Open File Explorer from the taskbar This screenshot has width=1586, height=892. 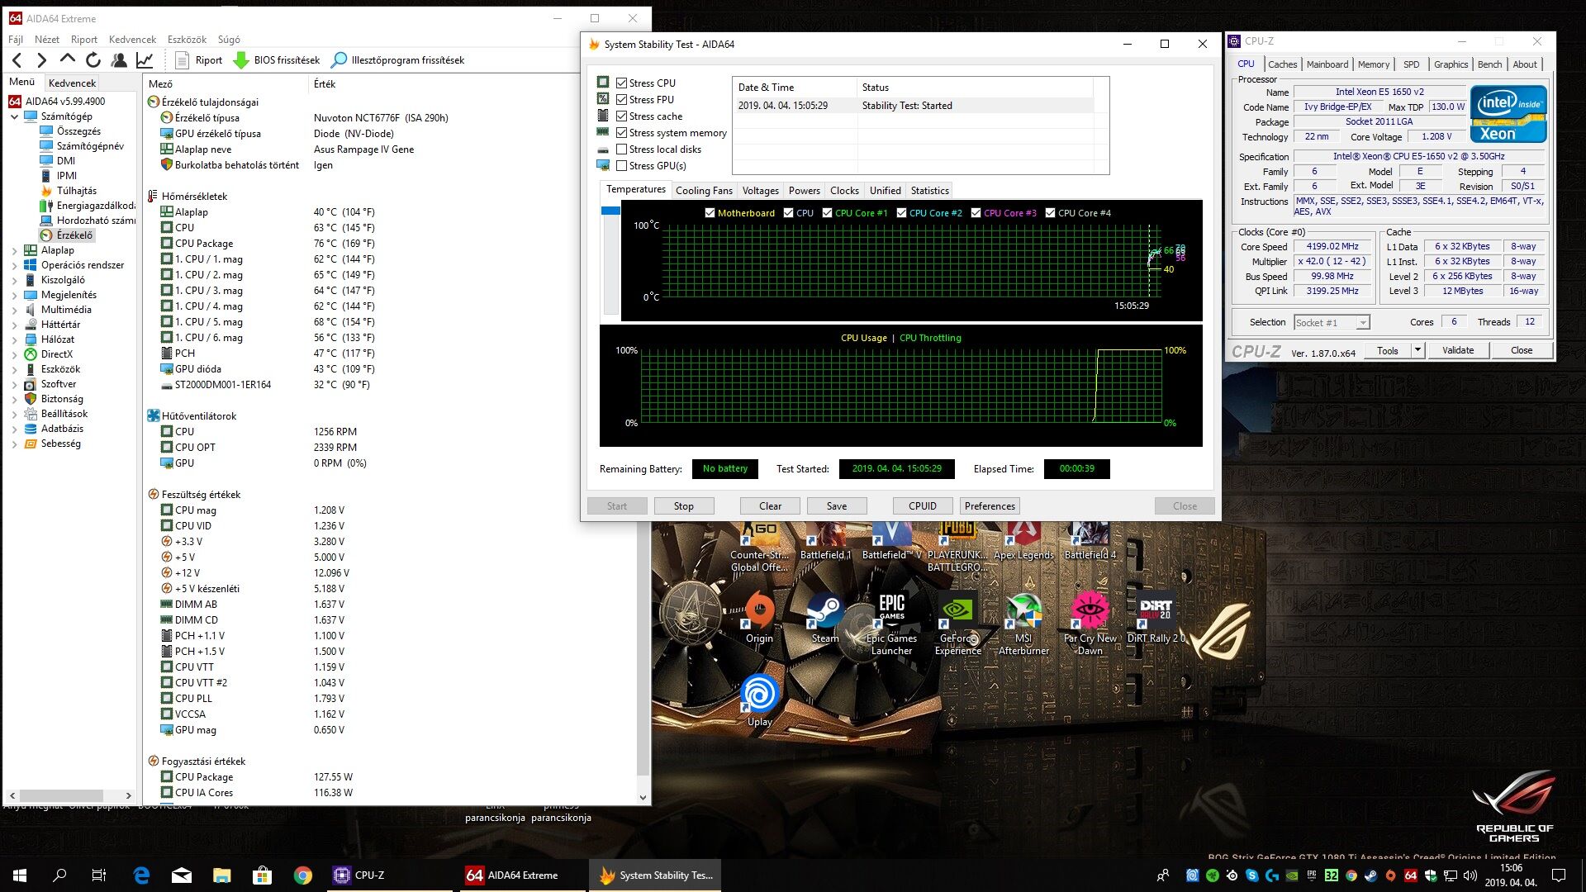(x=222, y=875)
